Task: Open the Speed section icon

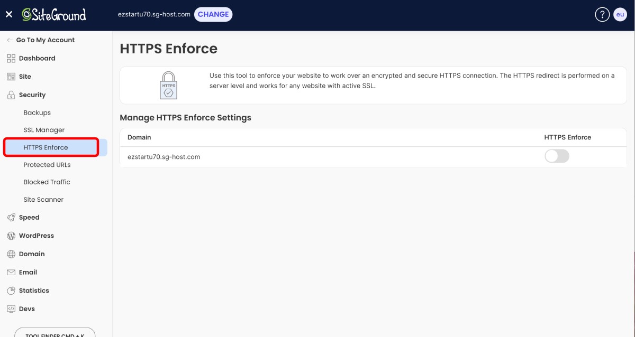Action: click(11, 217)
